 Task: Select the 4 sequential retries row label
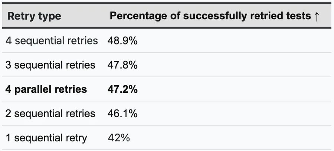pyautogui.click(x=52, y=41)
